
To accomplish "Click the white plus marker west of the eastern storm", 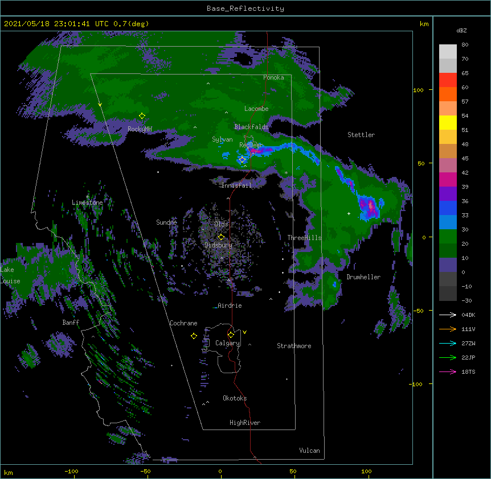I will 349,213.
